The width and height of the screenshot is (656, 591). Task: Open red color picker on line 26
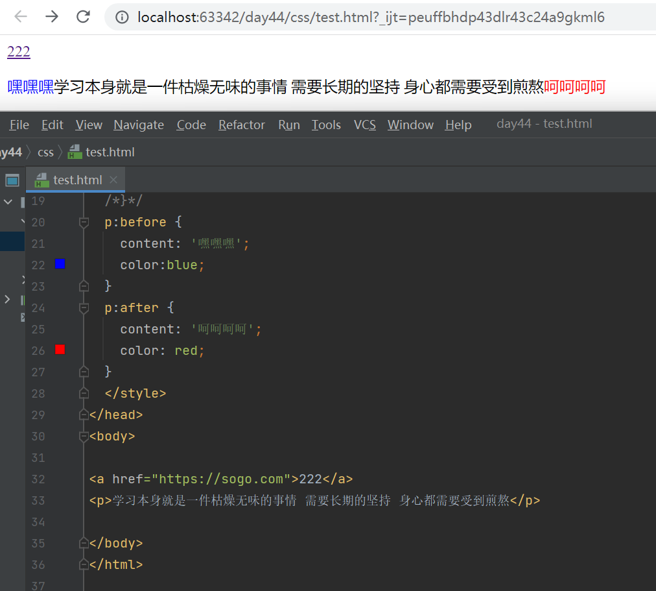60,350
